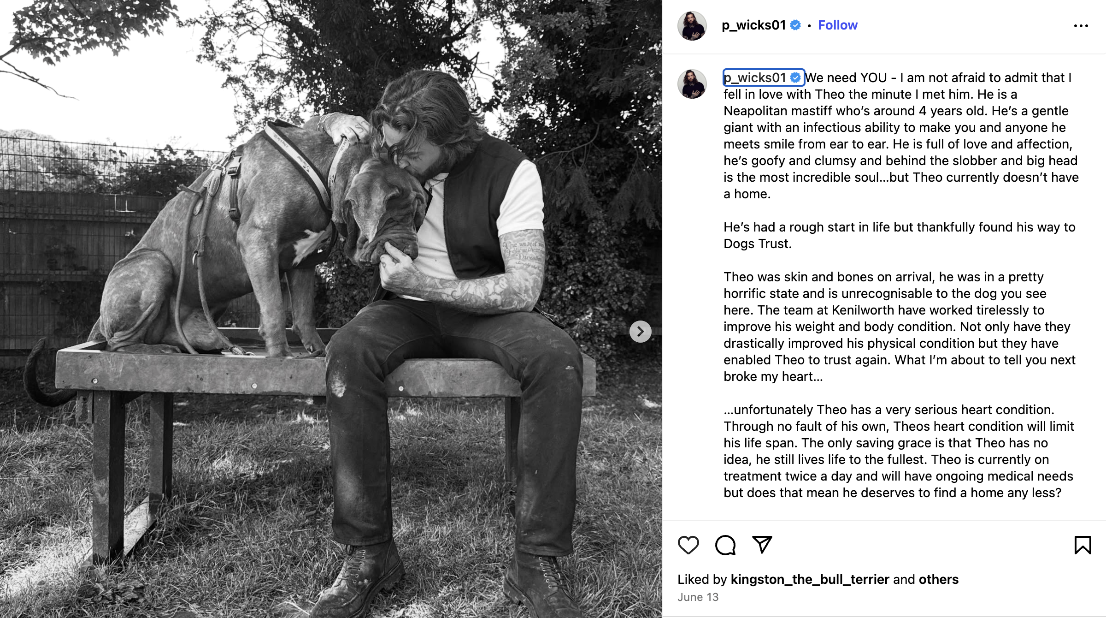Follow the p_wicks01 account
Image resolution: width=1106 pixels, height=618 pixels.
837,25
